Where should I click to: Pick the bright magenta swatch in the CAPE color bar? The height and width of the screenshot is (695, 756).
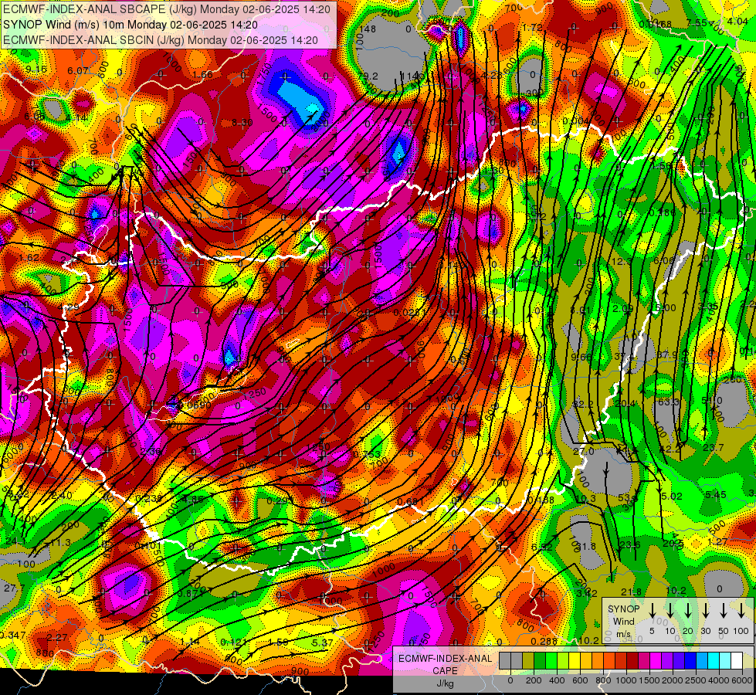click(x=656, y=661)
